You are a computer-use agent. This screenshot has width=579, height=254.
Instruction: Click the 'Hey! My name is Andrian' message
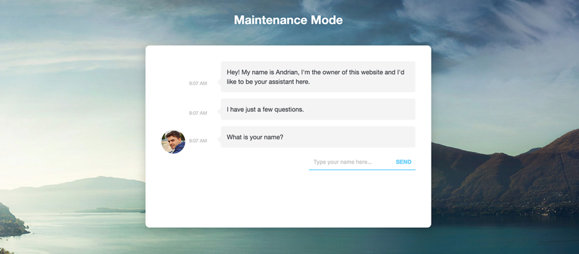click(x=318, y=77)
